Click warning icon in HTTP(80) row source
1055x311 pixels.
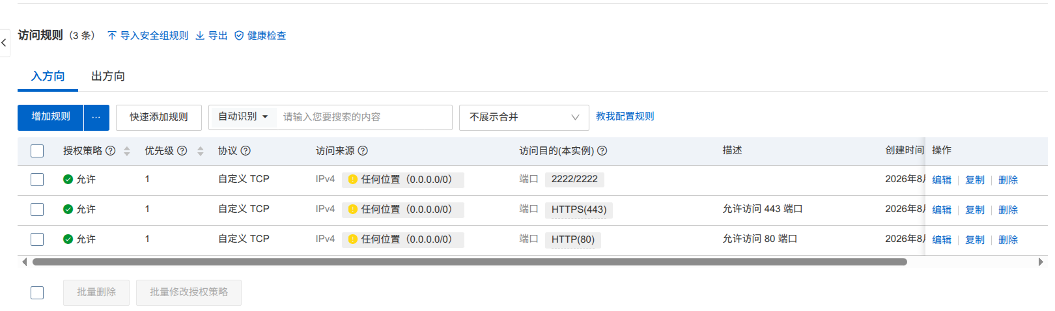tap(353, 239)
